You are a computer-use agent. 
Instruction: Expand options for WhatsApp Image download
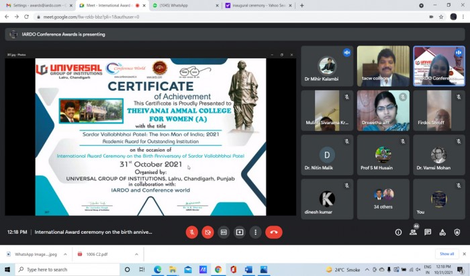[65, 255]
